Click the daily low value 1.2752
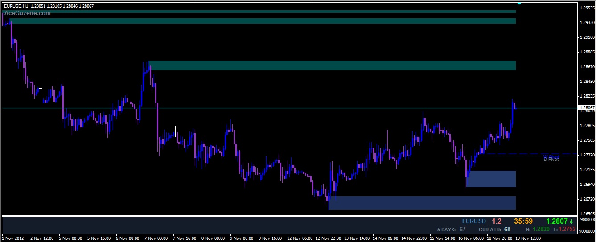The height and width of the screenshot is (242, 596). 566,230
